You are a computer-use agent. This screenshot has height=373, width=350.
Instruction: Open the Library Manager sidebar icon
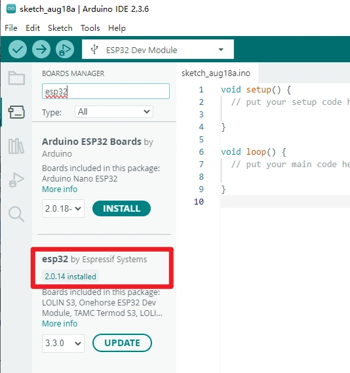point(16,146)
